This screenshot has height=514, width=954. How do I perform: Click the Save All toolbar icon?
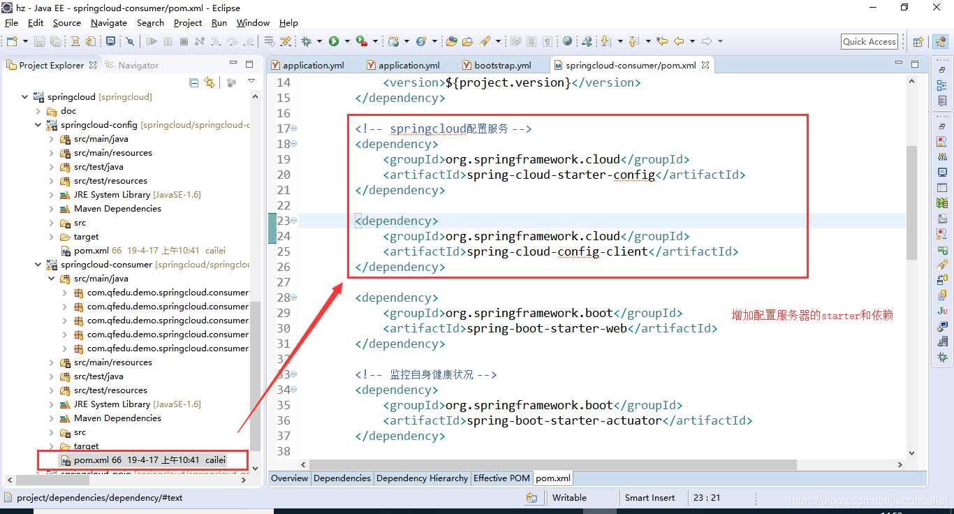[55, 41]
